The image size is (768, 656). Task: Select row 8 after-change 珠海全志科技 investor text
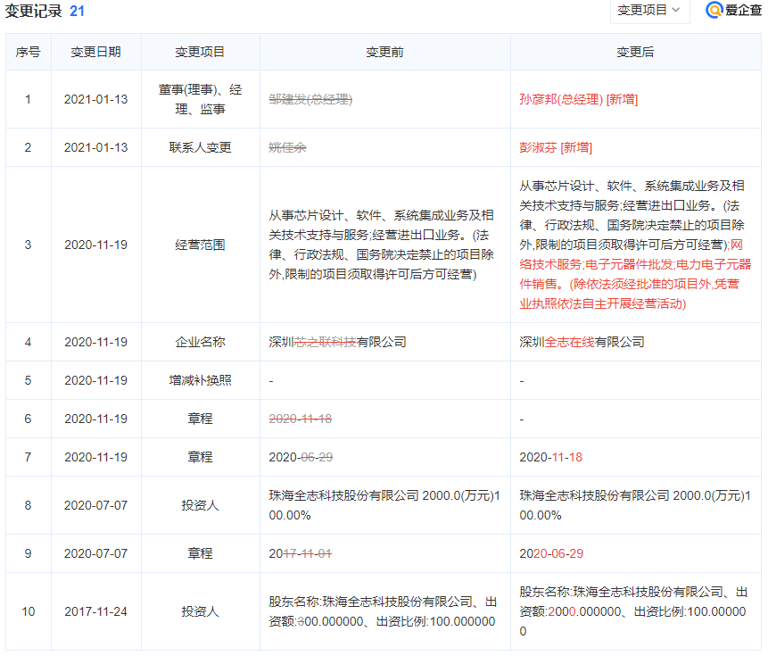635,505
